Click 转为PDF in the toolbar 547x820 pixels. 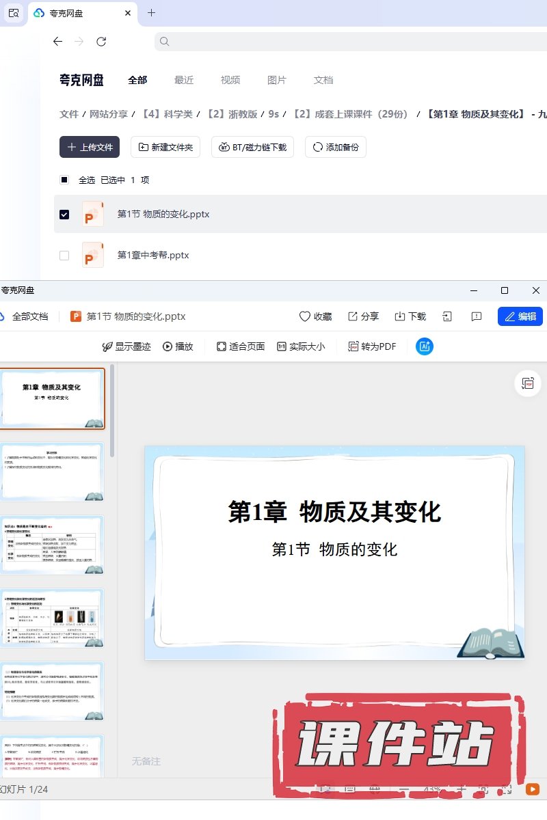click(x=373, y=346)
